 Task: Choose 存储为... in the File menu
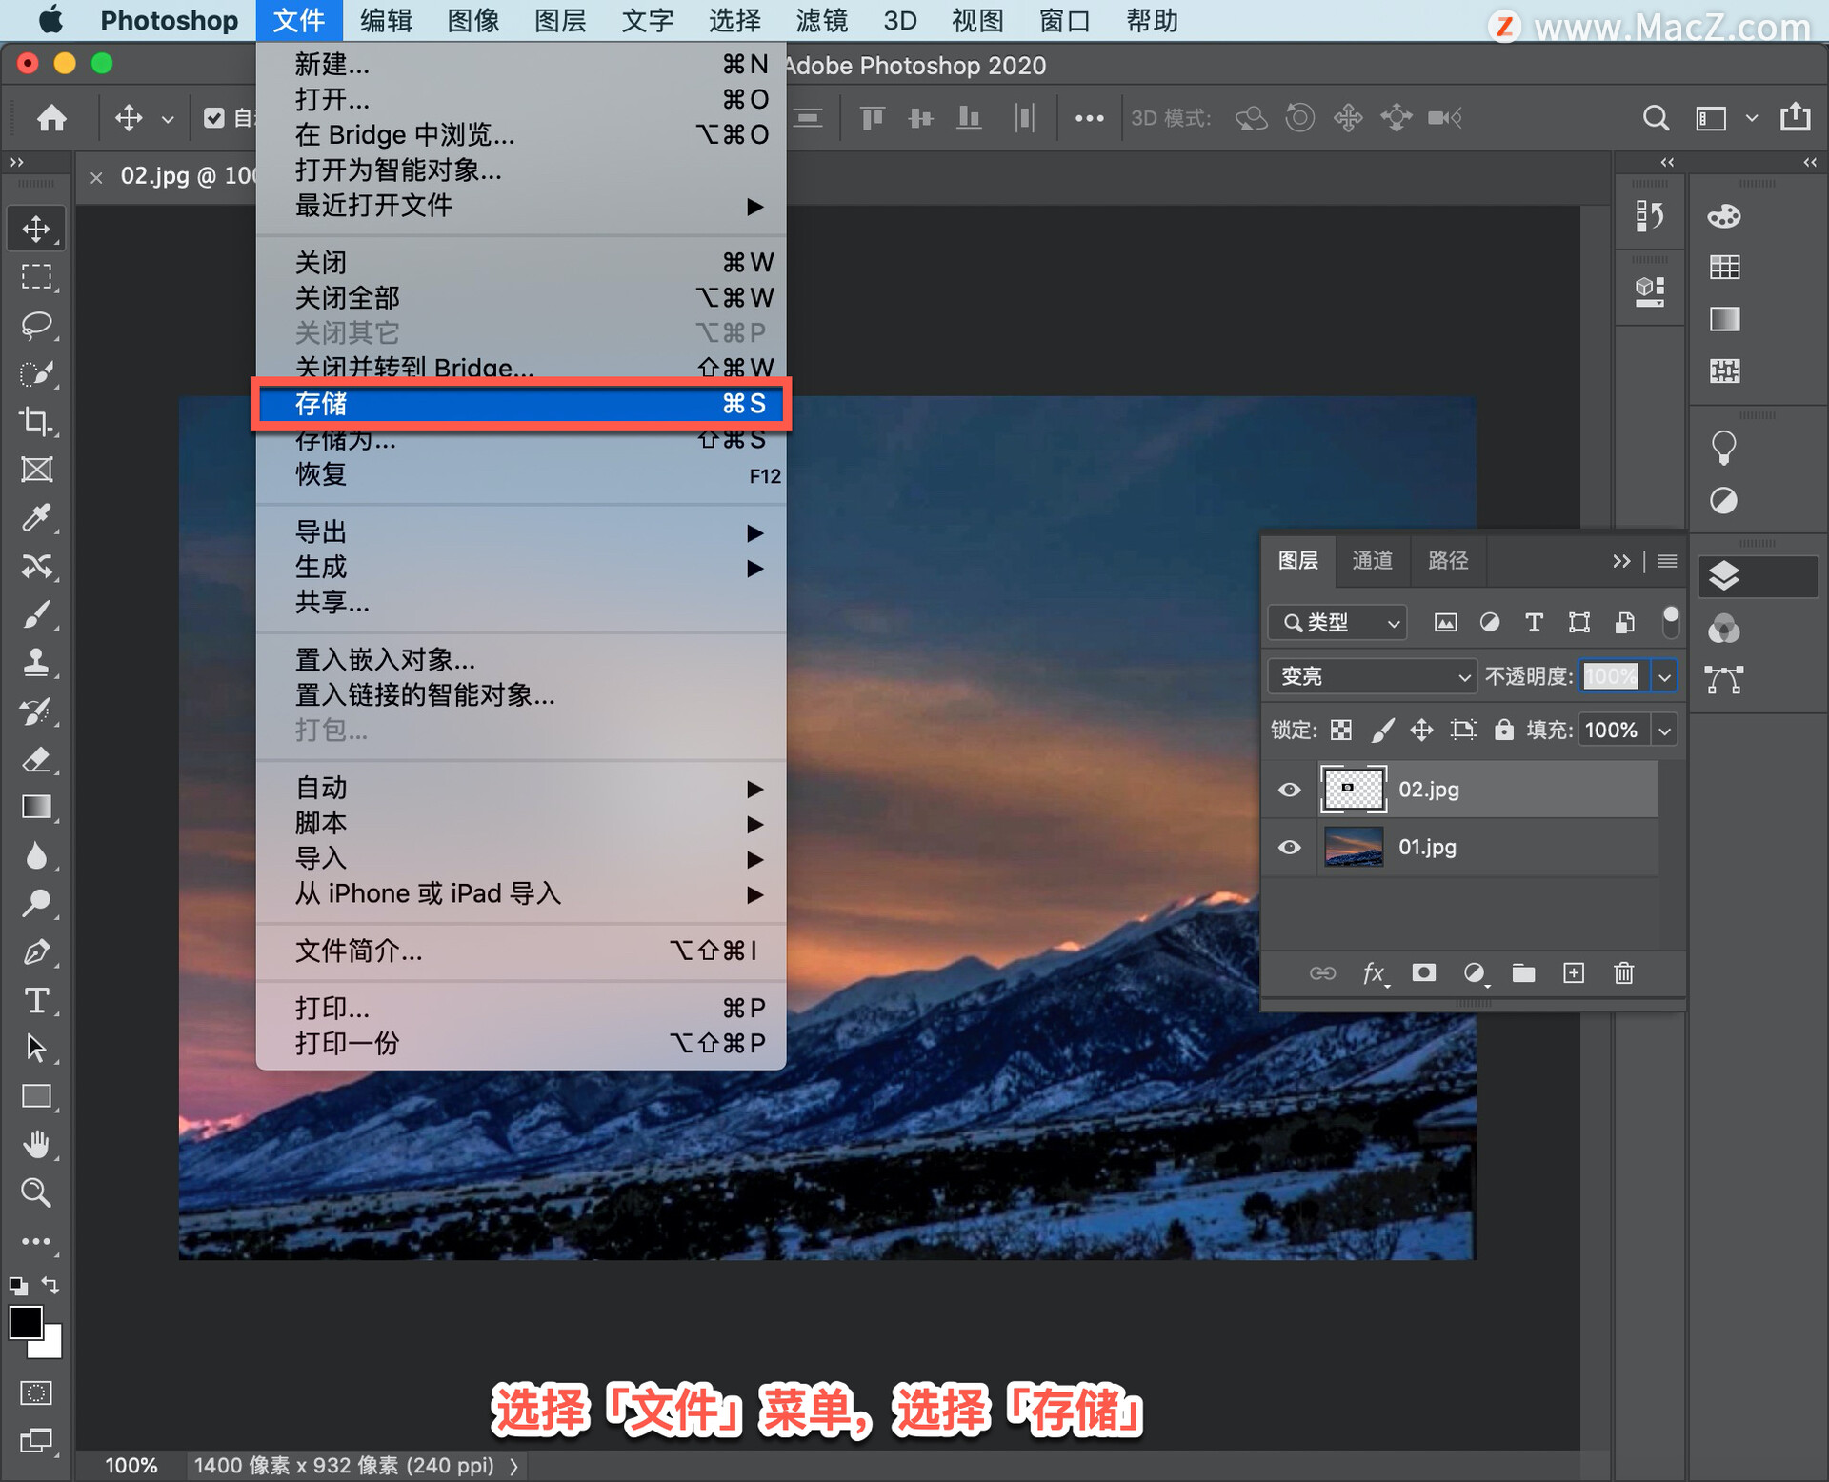[521, 439]
